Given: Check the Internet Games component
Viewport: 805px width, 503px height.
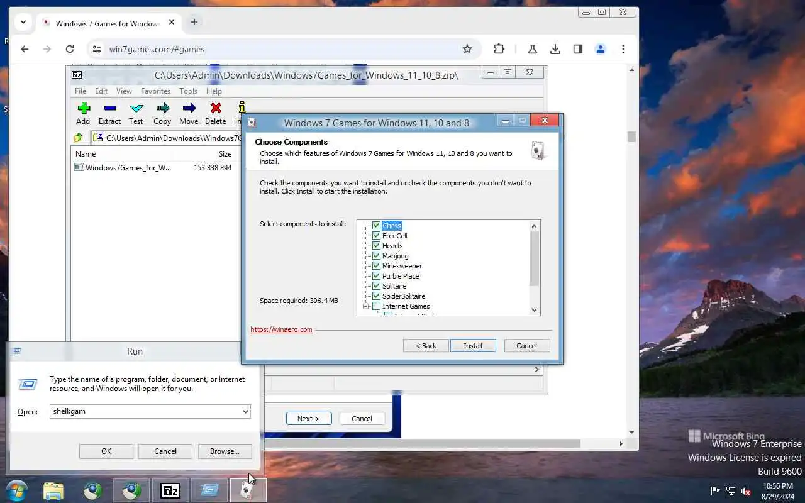Looking at the screenshot, I should [x=376, y=306].
